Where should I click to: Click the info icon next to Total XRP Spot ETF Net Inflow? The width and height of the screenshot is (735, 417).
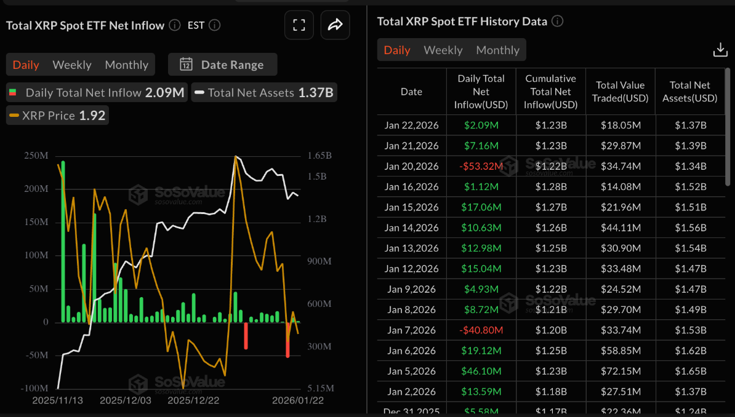174,25
